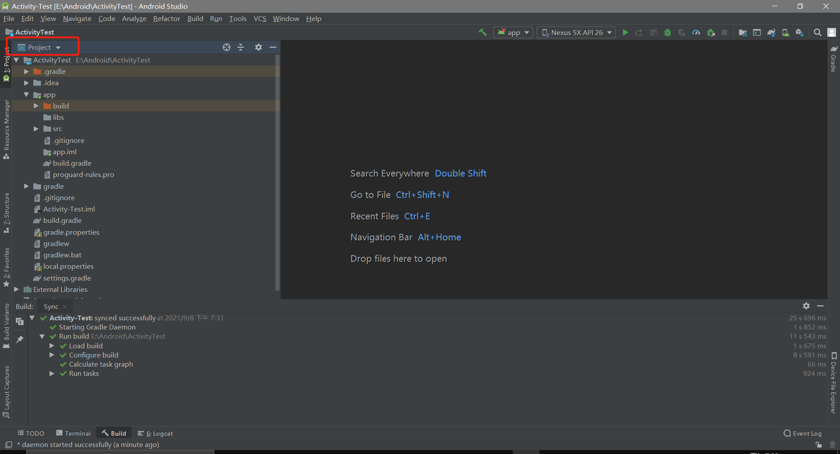Open the Event Log
The image size is (840, 454).
click(x=802, y=433)
